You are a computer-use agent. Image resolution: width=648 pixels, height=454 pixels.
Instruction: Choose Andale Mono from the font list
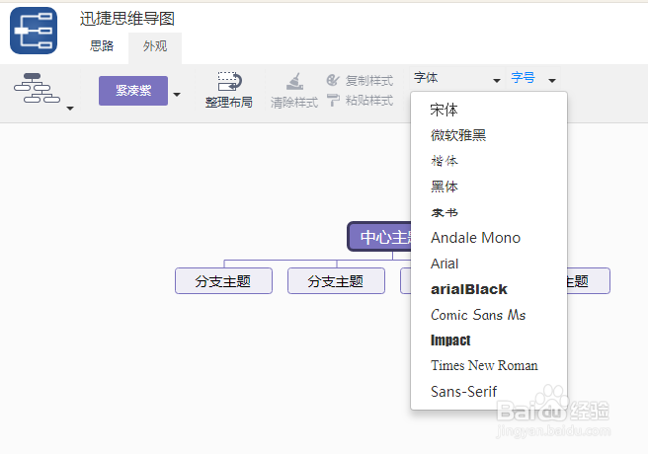coord(475,238)
